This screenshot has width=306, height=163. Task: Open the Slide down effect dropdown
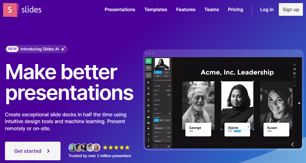click(x=162, y=128)
